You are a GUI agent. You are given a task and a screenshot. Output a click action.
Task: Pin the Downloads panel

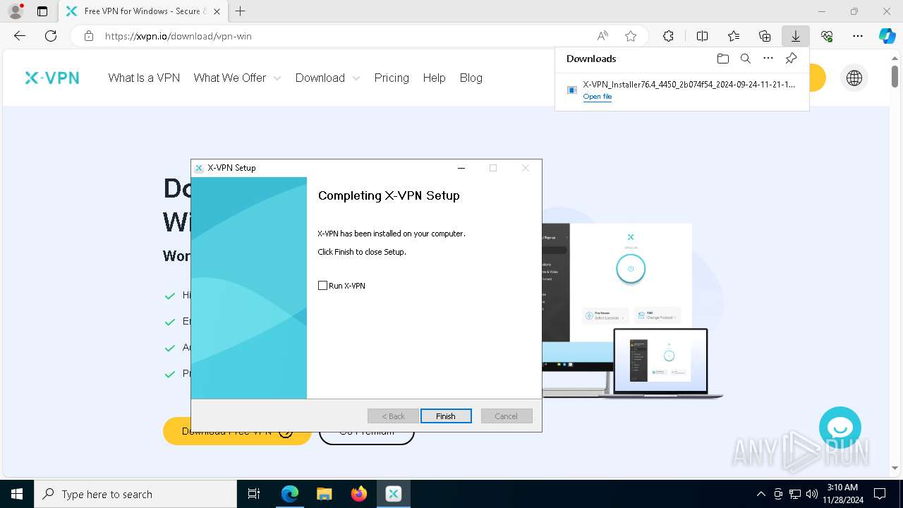point(792,59)
